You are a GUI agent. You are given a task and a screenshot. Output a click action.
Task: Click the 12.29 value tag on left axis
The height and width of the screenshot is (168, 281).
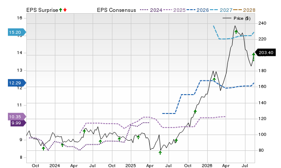click(17, 83)
